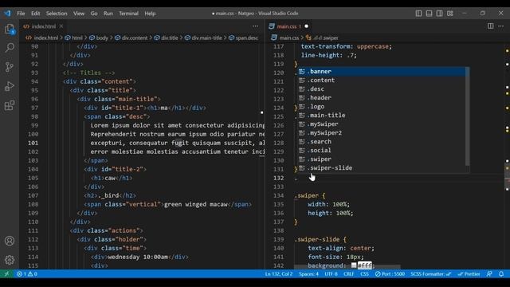The image size is (510, 287).
Task: Switch to main.css tab
Action: tap(288, 26)
